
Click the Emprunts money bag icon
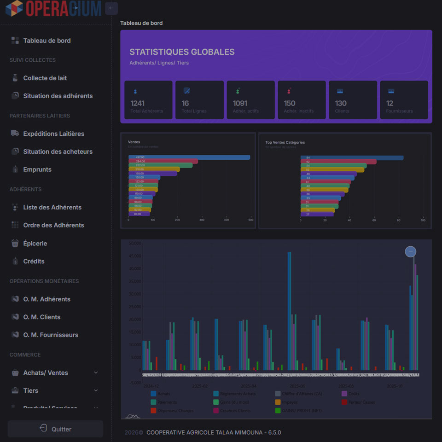coord(15,169)
